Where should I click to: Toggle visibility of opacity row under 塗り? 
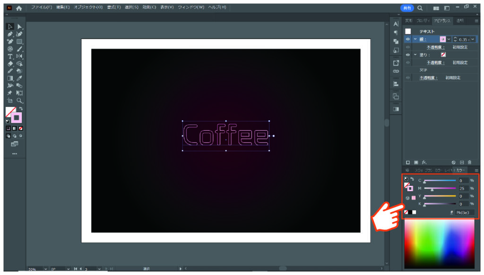(x=408, y=63)
